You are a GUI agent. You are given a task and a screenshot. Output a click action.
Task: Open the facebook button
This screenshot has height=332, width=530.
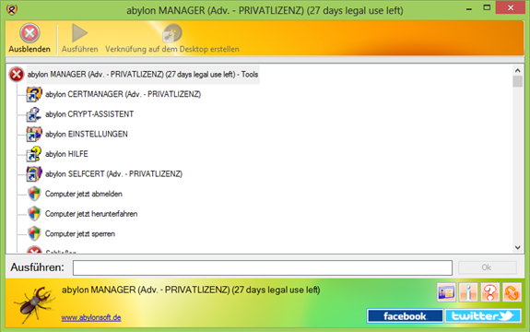point(405,316)
